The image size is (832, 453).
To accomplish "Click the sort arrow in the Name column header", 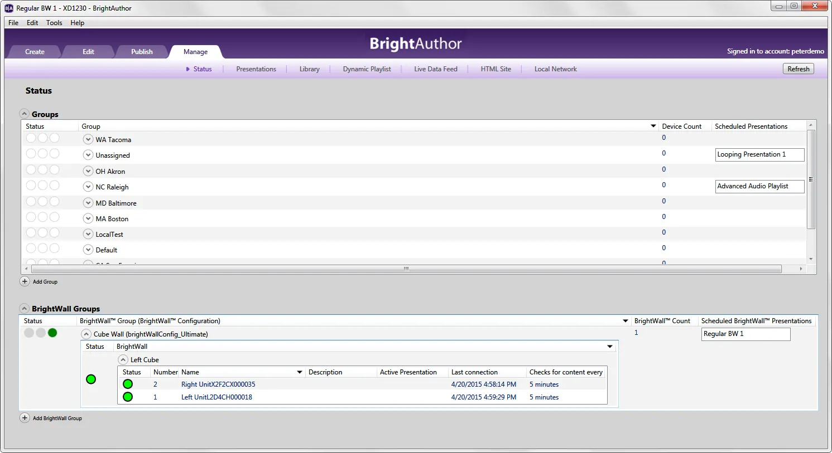I will pos(300,372).
